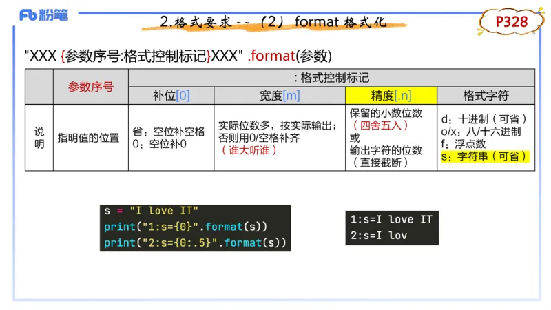This screenshot has width=551, height=310.
Task: Click the ": 格式控制标记" header cell
Action: click(331, 78)
